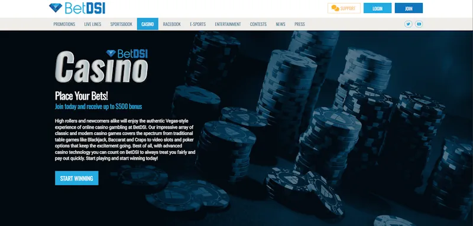This screenshot has width=473, height=226.
Task: Open the Entertainment menu item
Action: [x=228, y=24]
